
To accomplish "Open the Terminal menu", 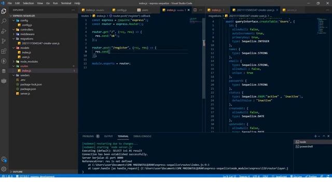I will 66,3.
